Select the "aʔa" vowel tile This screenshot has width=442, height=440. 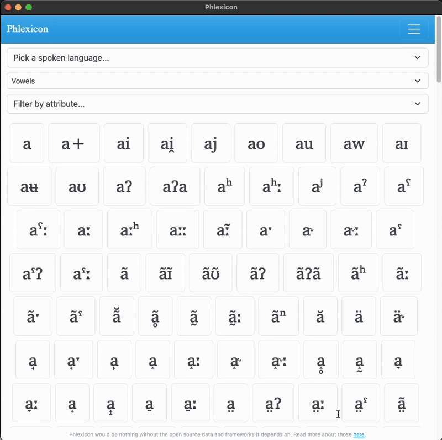coord(175,186)
